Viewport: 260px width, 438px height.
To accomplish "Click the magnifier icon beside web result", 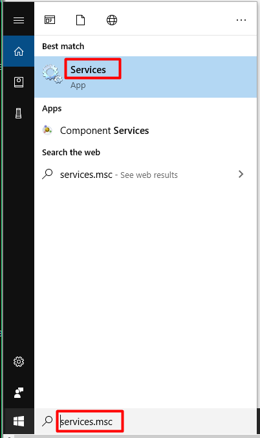I will (47, 174).
